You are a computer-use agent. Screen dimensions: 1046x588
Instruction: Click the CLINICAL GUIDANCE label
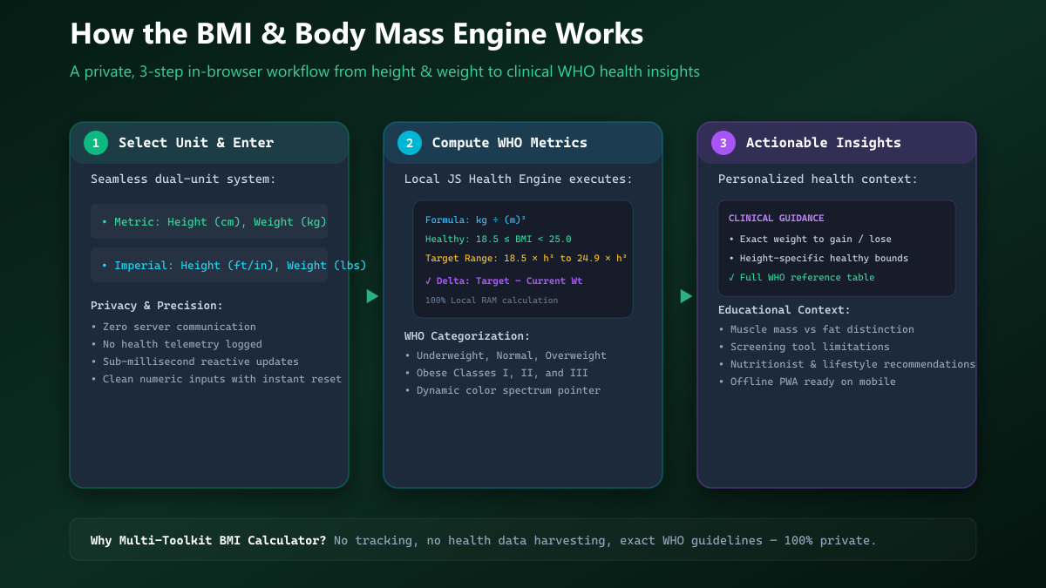[x=776, y=218]
